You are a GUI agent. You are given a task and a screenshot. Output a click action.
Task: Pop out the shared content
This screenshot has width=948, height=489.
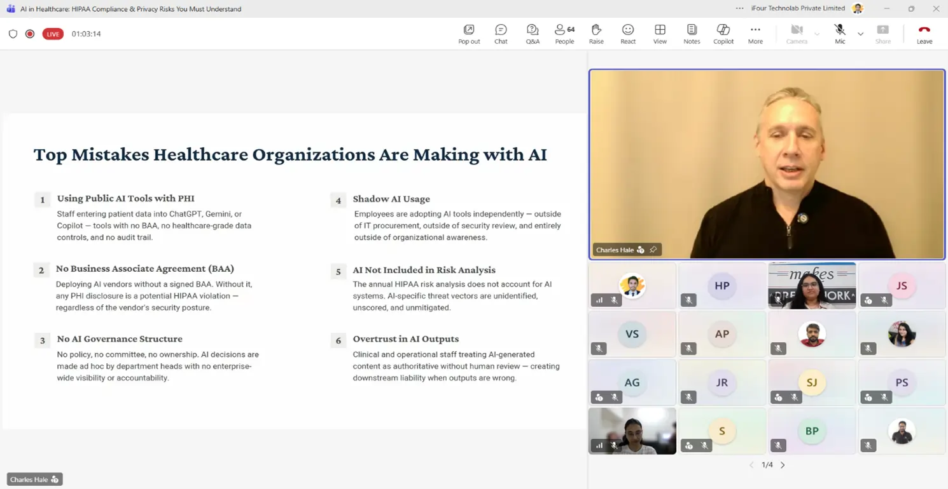click(x=469, y=34)
